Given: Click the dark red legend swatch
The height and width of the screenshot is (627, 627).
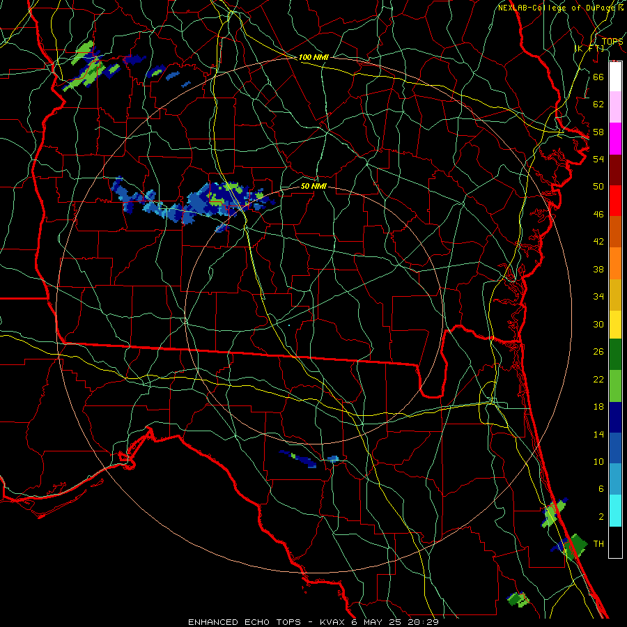Looking at the screenshot, I should [615, 170].
